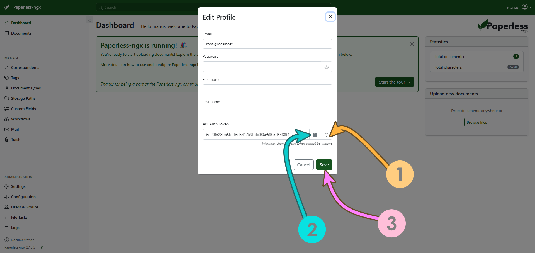Click the Search box in the top bar

[213, 7]
